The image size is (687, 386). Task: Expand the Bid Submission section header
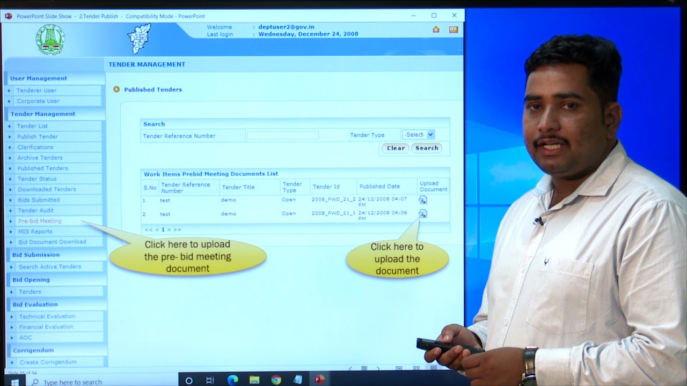(x=56, y=255)
